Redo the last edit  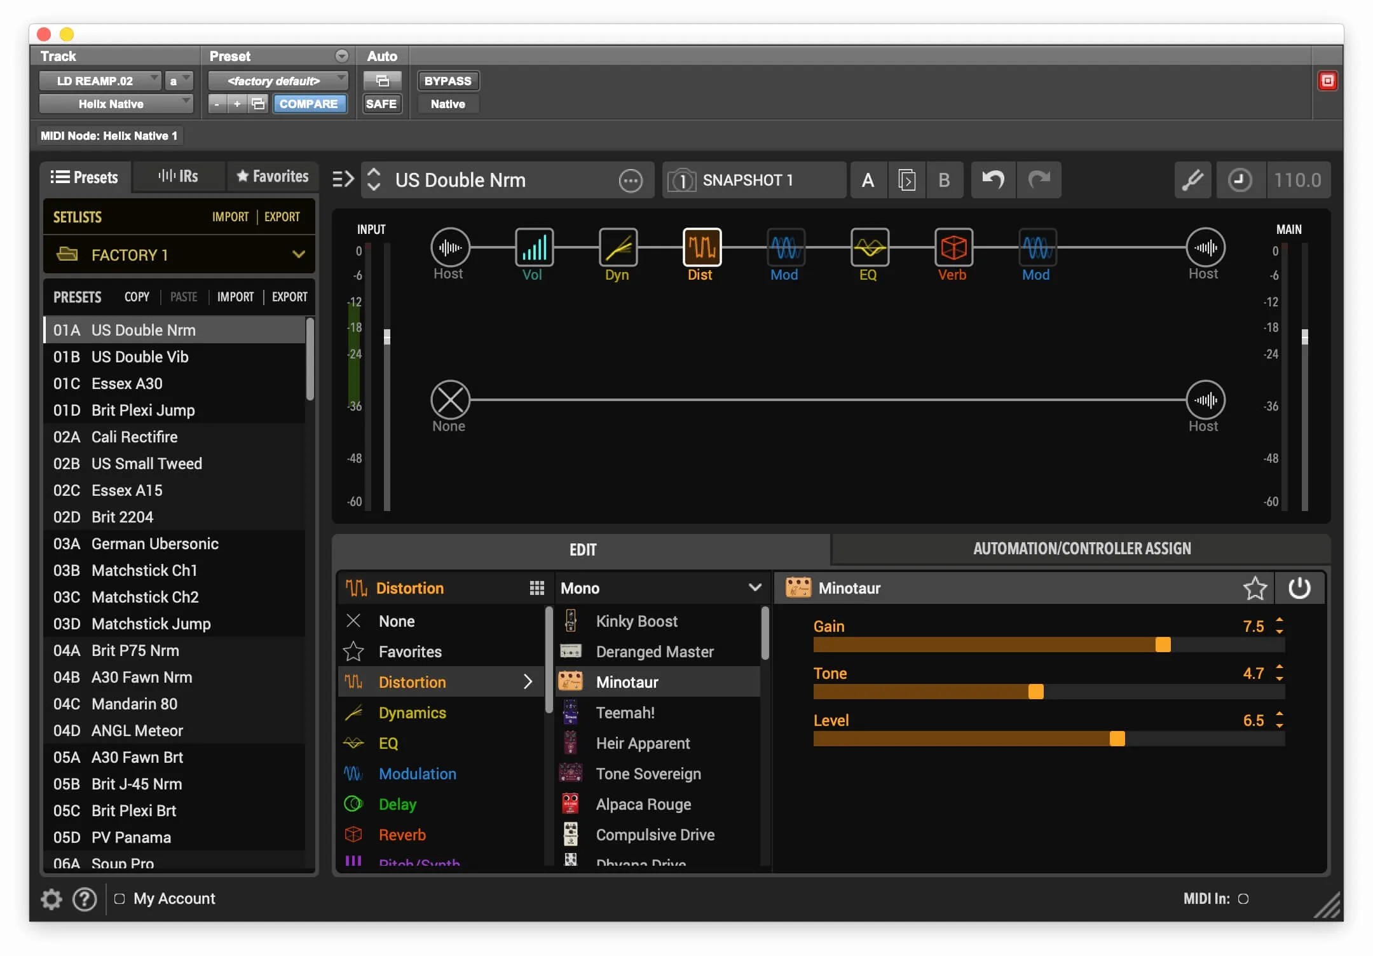click(x=1039, y=180)
